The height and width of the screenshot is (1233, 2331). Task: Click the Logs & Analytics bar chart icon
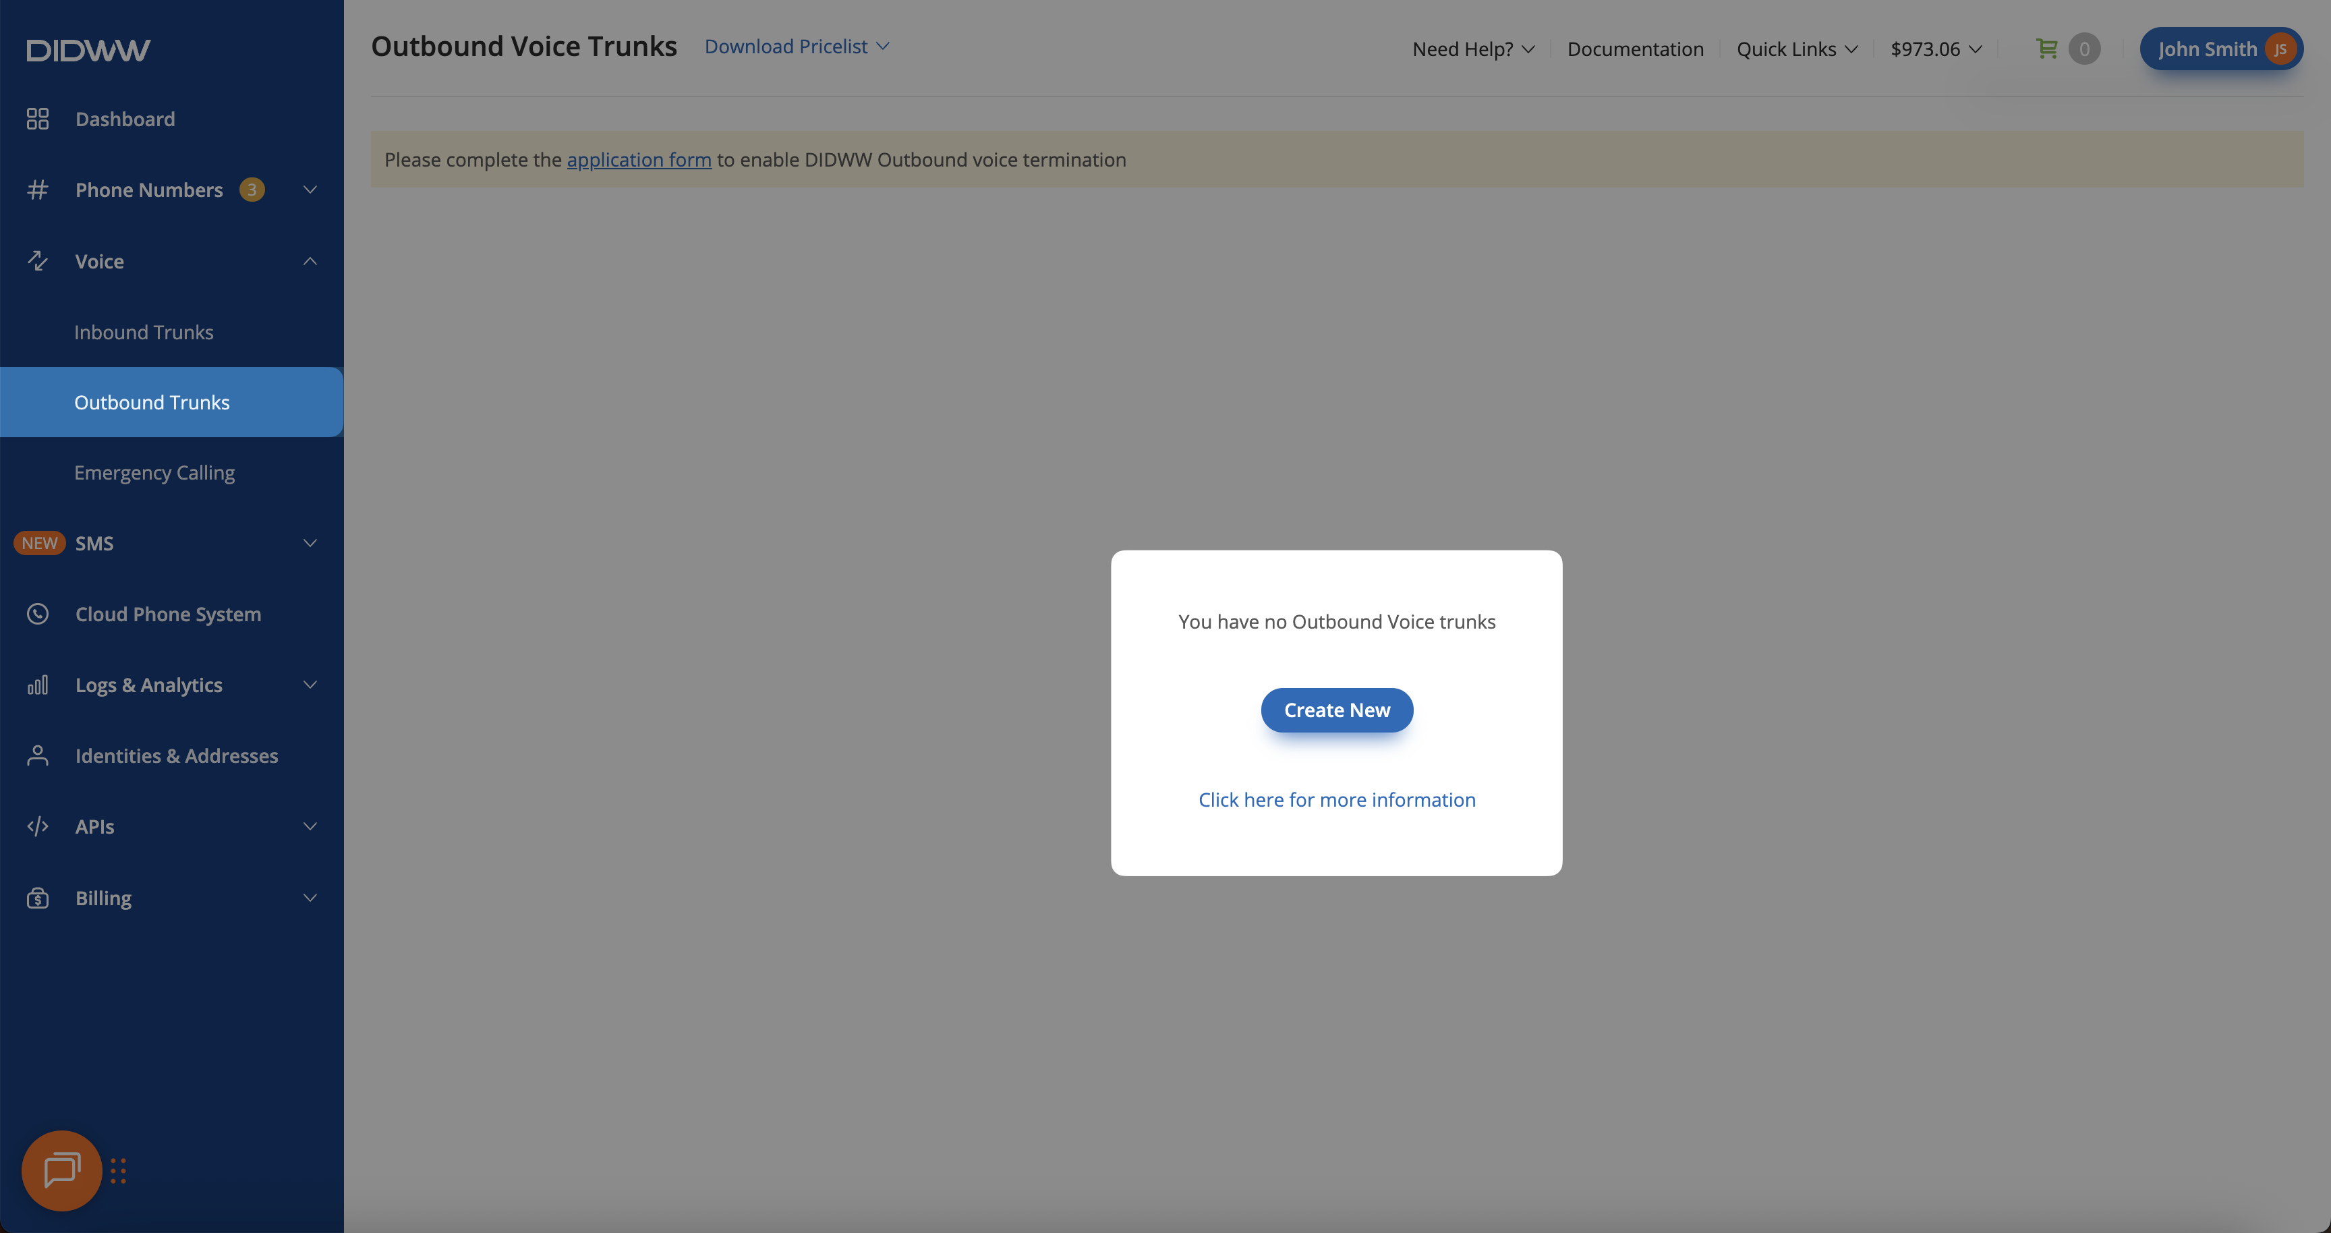[x=37, y=685]
